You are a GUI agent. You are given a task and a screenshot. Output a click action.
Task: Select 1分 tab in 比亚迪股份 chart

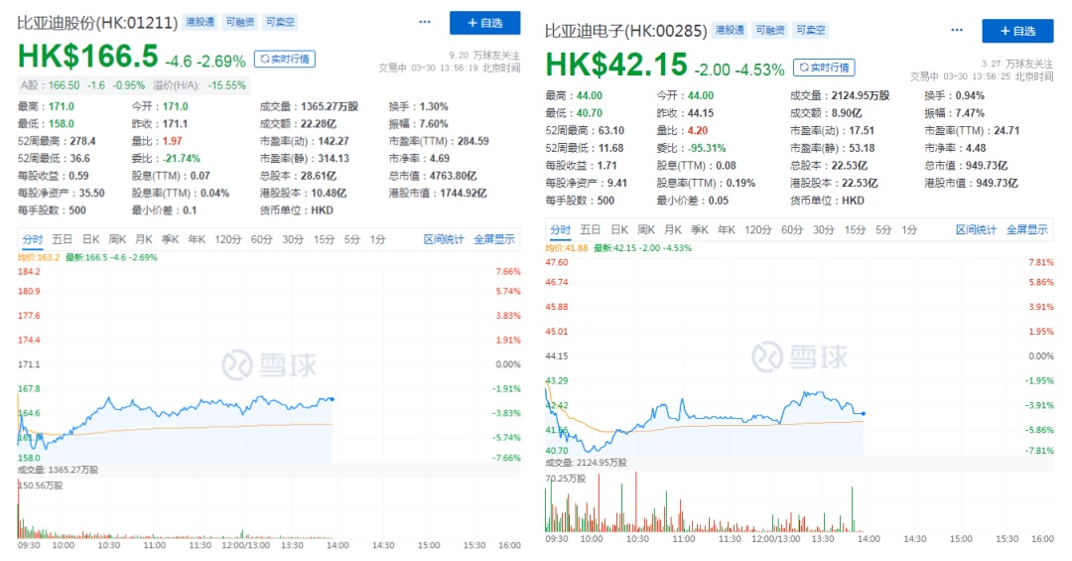(x=378, y=239)
